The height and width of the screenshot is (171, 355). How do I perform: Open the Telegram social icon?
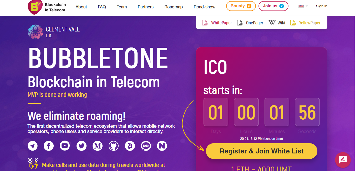(x=33, y=146)
